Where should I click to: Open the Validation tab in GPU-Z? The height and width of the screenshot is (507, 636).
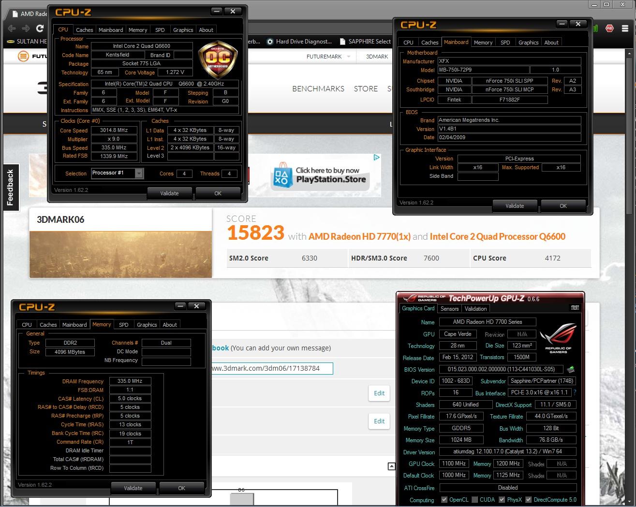(475, 309)
